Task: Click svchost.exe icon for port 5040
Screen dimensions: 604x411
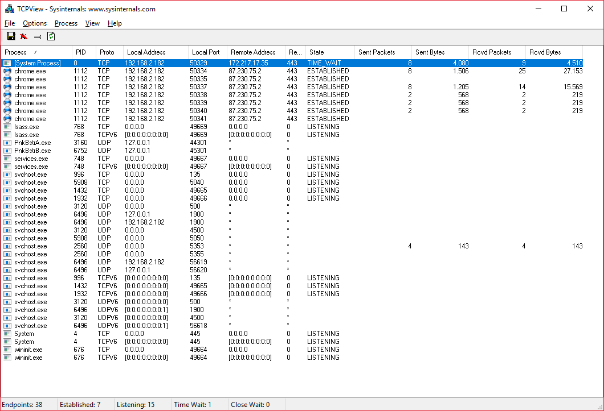Action: point(7,182)
